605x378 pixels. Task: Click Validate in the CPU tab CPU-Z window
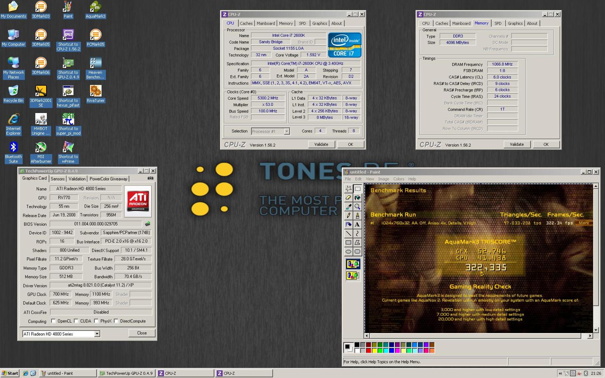tap(321, 144)
